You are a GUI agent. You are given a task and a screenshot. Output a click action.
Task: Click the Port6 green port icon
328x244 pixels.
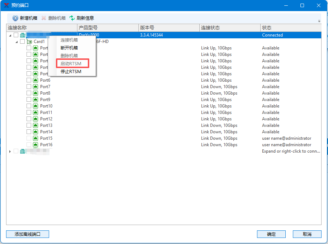35,80
